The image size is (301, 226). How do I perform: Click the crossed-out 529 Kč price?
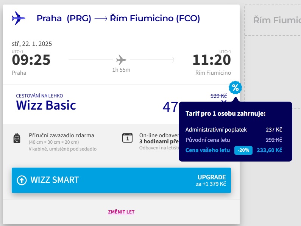(218, 96)
